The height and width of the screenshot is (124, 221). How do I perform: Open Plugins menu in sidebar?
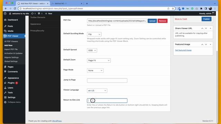(11, 83)
